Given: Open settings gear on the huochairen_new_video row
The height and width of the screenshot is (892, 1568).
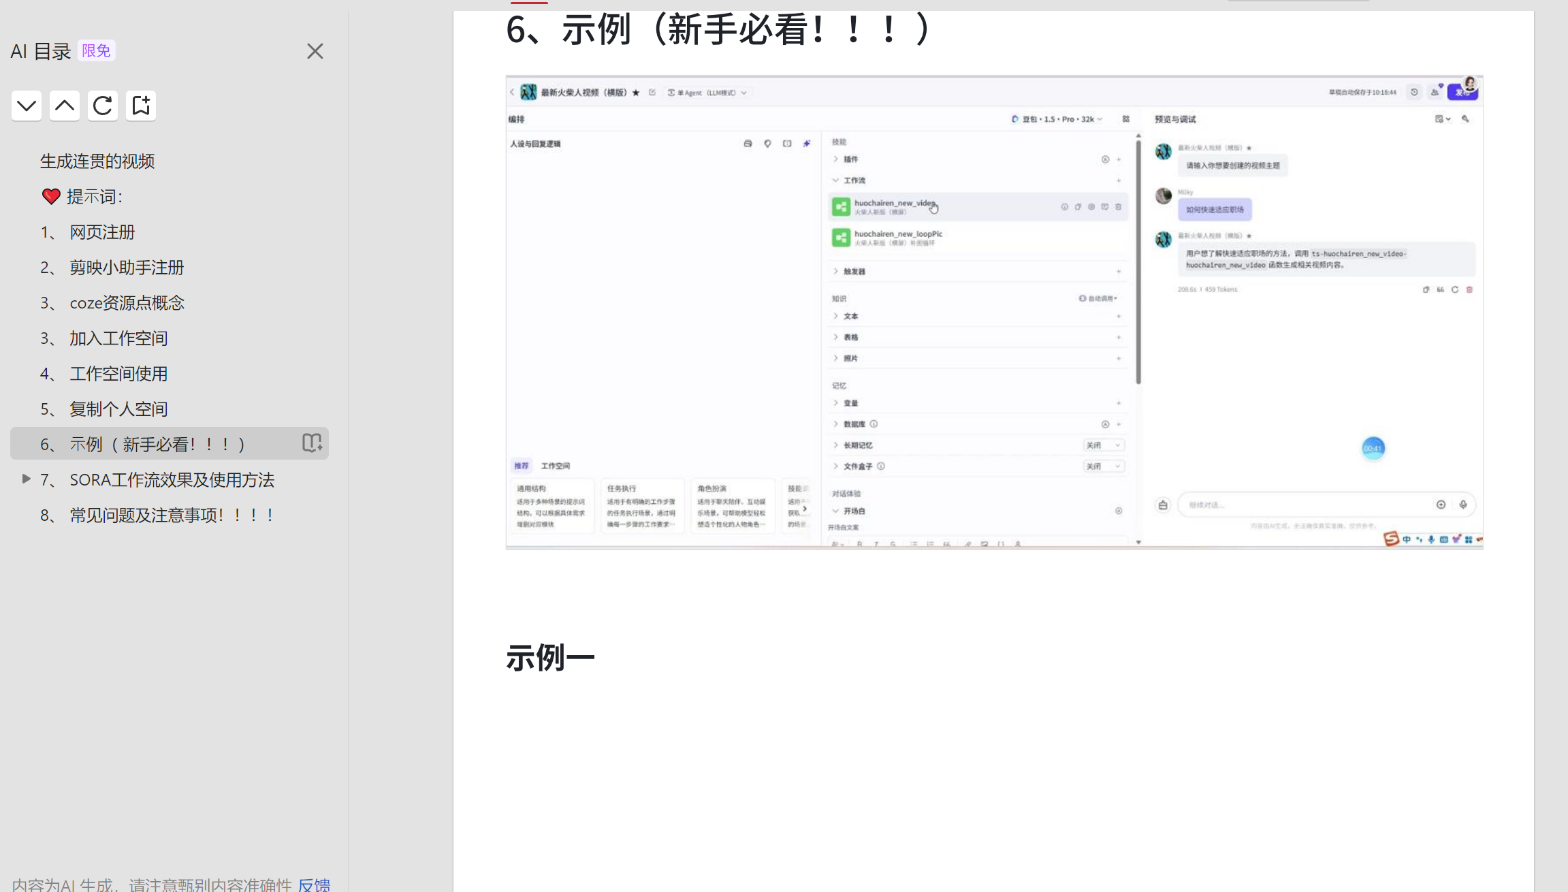Looking at the screenshot, I should tap(1091, 206).
